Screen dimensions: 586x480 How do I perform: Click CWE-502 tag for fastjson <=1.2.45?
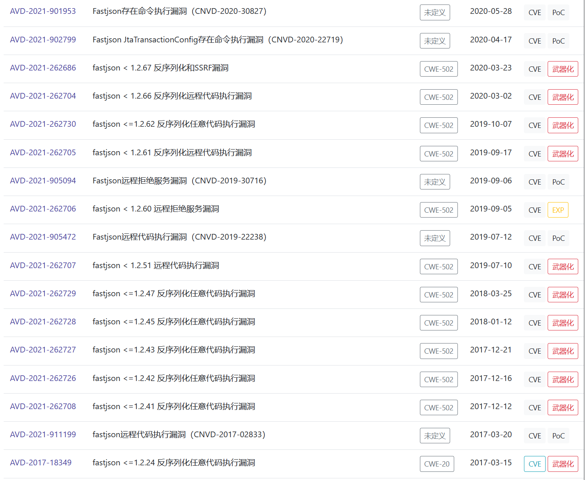pyautogui.click(x=439, y=323)
